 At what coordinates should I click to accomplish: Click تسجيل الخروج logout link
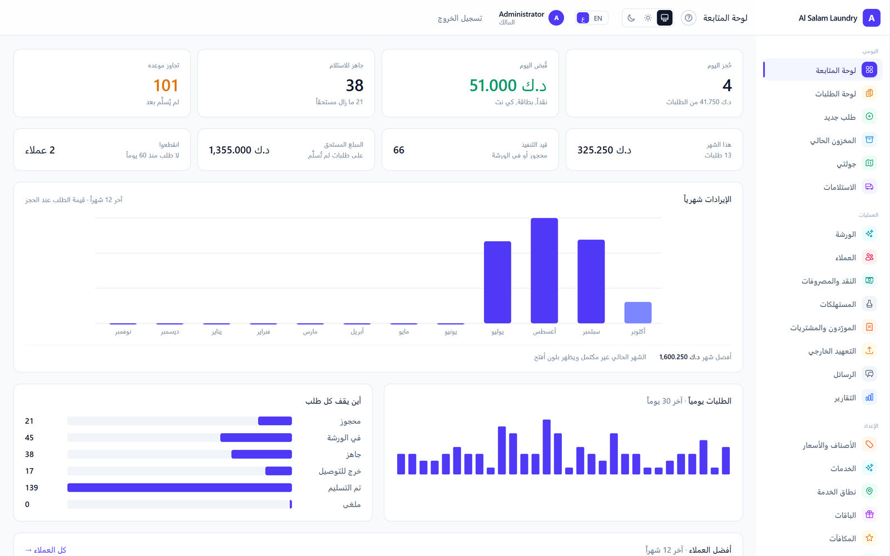click(460, 18)
